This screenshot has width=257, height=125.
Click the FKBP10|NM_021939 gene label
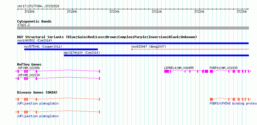click(224, 68)
